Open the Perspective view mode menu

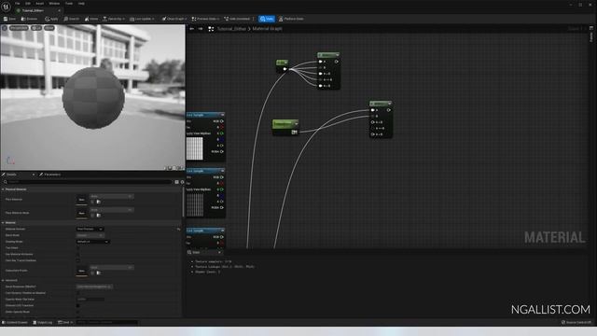coord(19,28)
